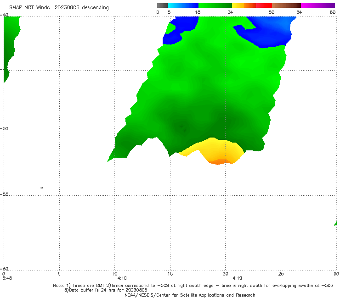Click the '4:10' time below longitude 10
The width and height of the screenshot is (340, 298).
(122, 278)
